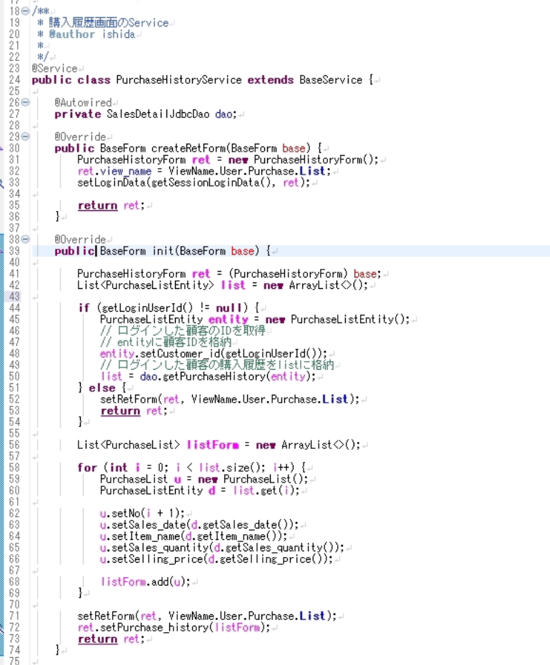Viewport: 550px width, 665px height.
Task: Click the author name 'ishida'
Action: point(119,34)
